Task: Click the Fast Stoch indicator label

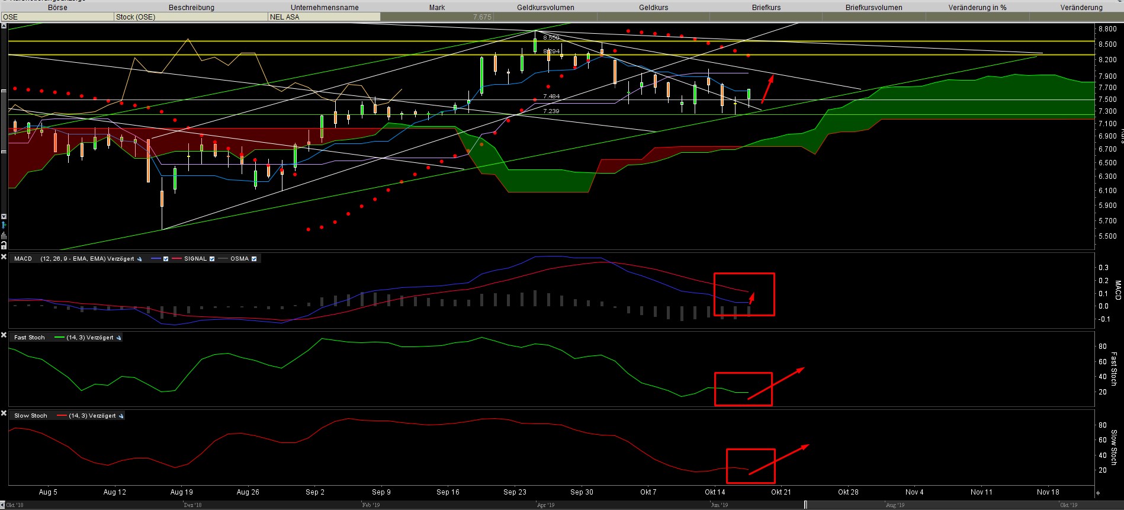Action: point(30,338)
